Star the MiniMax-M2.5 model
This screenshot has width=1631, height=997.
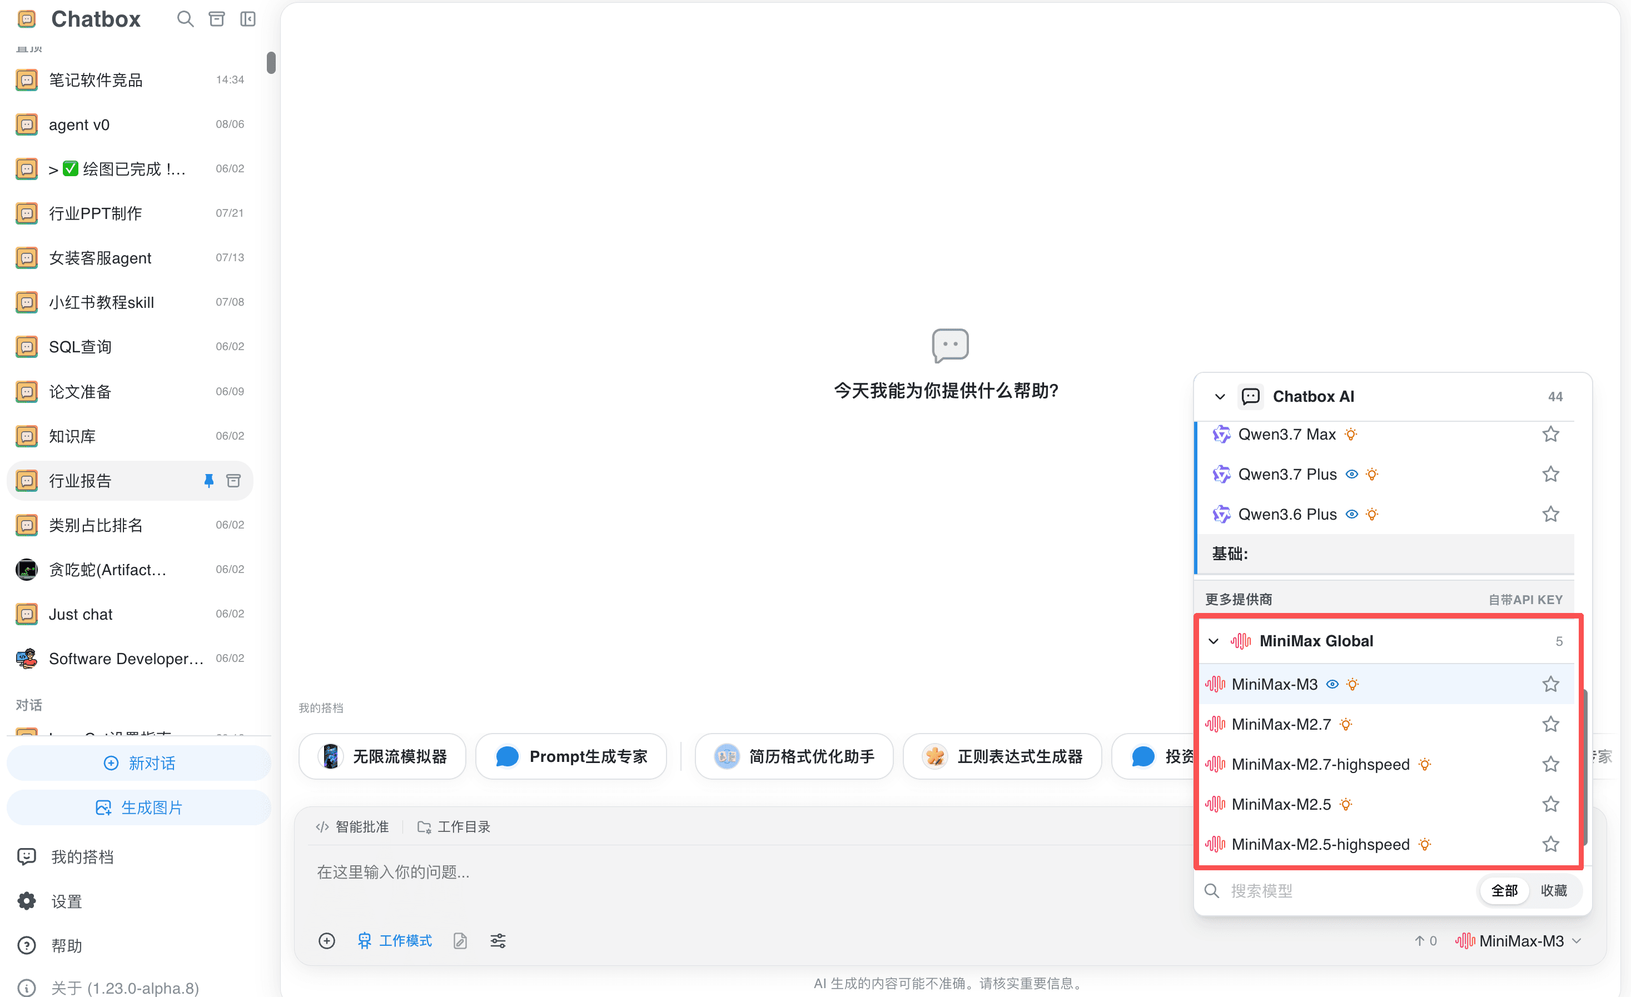click(x=1550, y=804)
